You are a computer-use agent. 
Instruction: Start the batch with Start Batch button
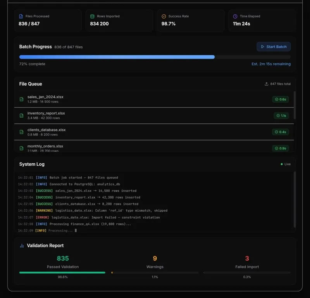pyautogui.click(x=274, y=47)
